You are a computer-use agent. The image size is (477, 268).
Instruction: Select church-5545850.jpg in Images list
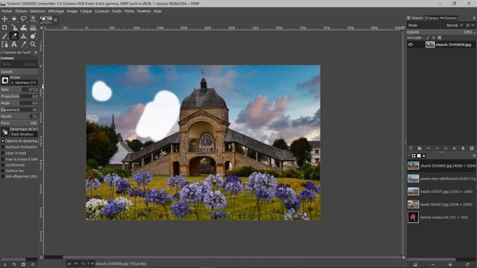[x=441, y=166]
